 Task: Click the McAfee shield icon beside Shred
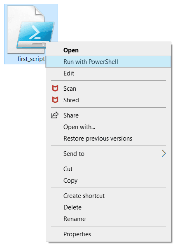click(x=55, y=100)
